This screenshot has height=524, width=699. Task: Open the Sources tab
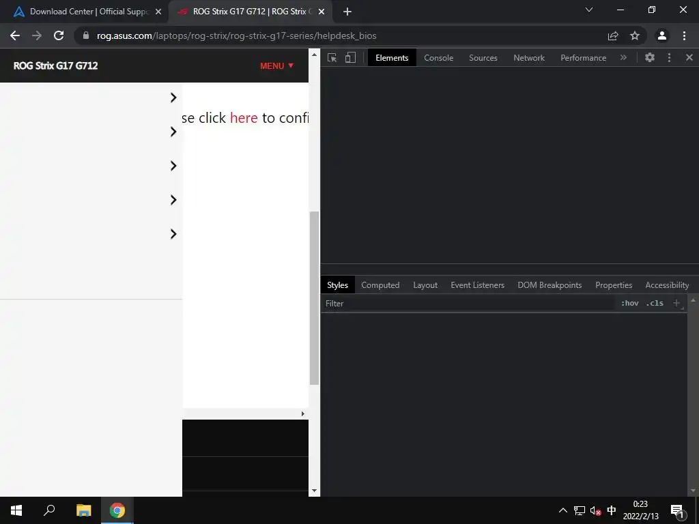coord(483,58)
